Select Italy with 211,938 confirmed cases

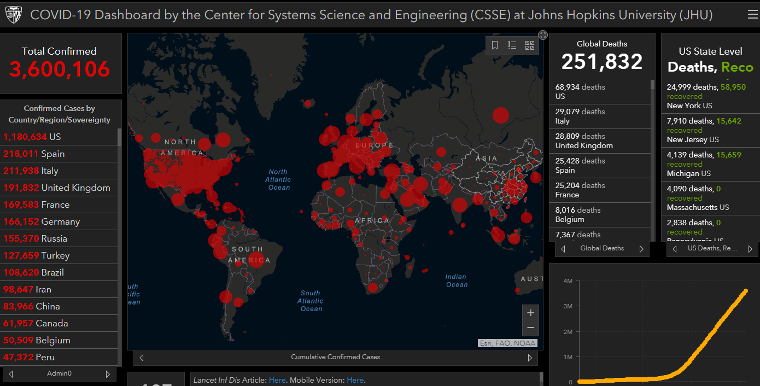coord(59,171)
